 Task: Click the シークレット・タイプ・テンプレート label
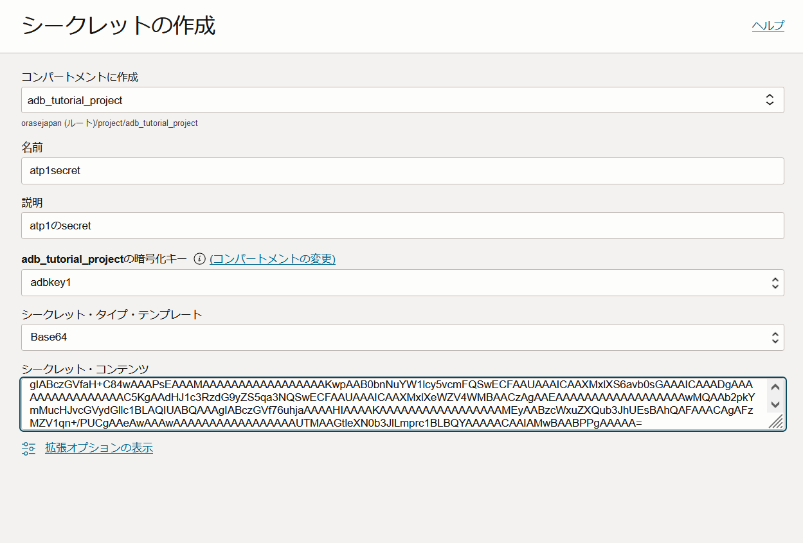click(112, 315)
